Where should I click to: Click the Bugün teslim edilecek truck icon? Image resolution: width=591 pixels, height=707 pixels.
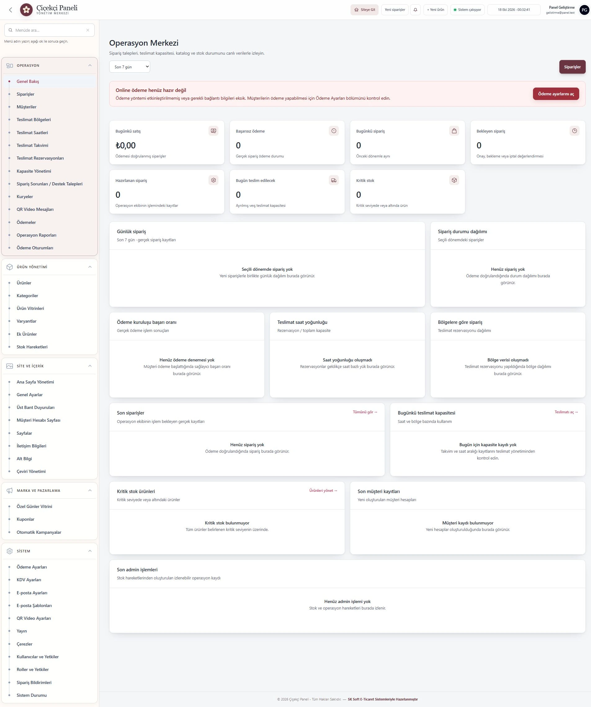(x=334, y=180)
